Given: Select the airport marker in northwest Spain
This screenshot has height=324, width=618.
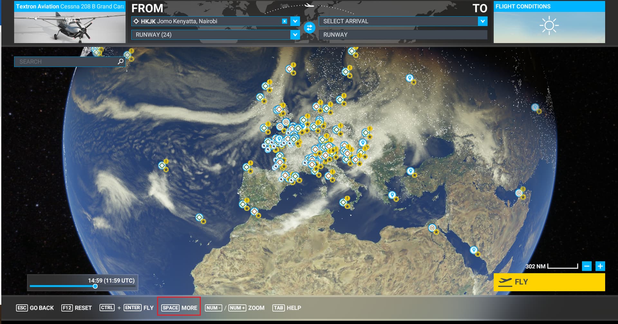Looking at the screenshot, I should 247,167.
